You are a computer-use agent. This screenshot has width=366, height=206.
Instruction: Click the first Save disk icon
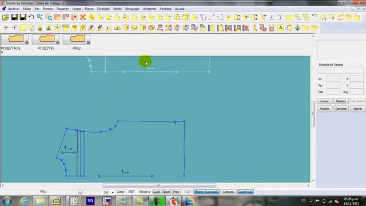point(14,17)
